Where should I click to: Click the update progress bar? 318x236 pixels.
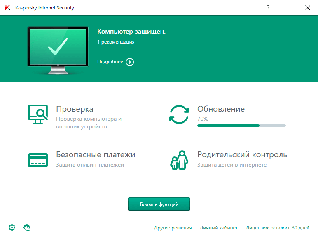[241, 126]
